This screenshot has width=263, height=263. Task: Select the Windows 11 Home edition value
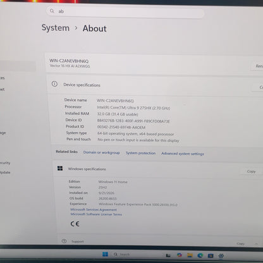click(113, 181)
